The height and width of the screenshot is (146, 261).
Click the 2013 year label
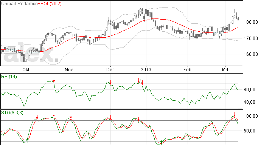[x=146, y=69]
